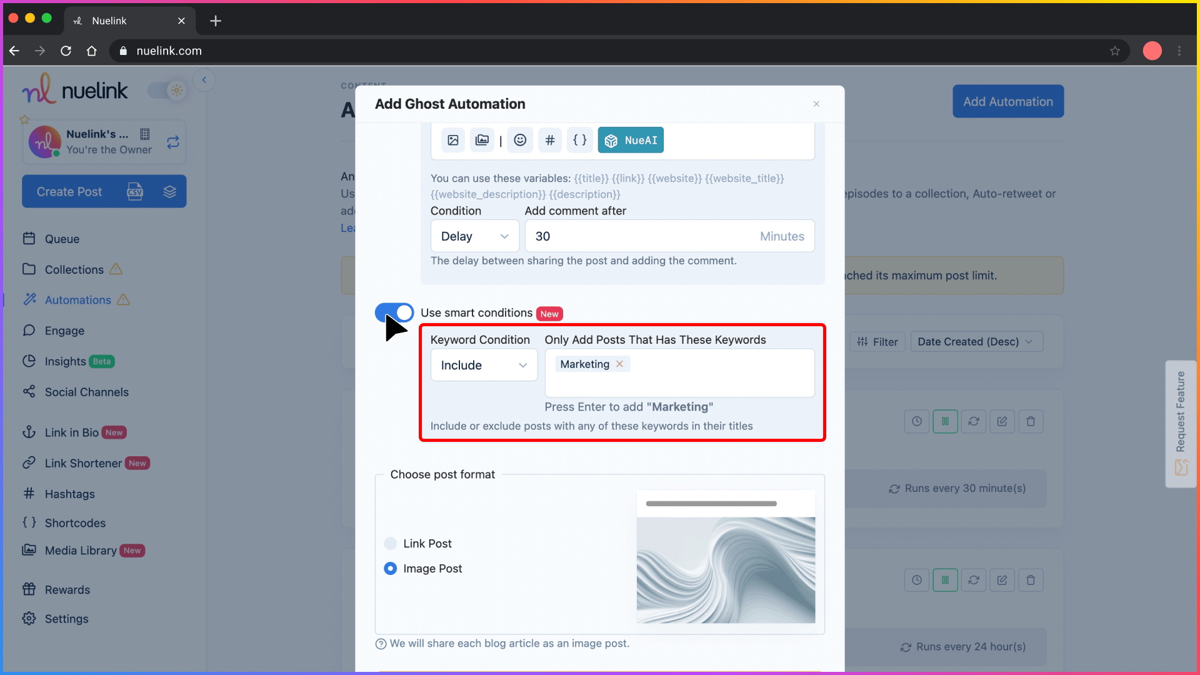Click the building icon in workspace card
Viewport: 1200px width, 675px height.
point(145,134)
